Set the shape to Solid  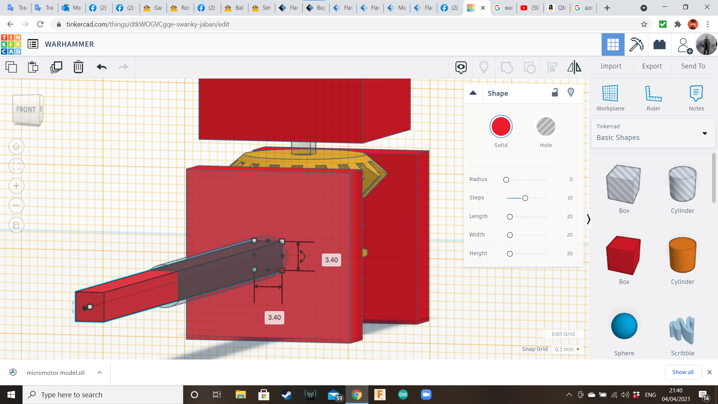(501, 127)
